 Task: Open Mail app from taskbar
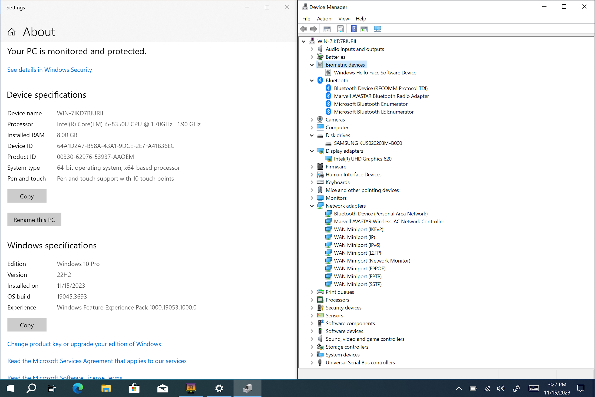163,389
